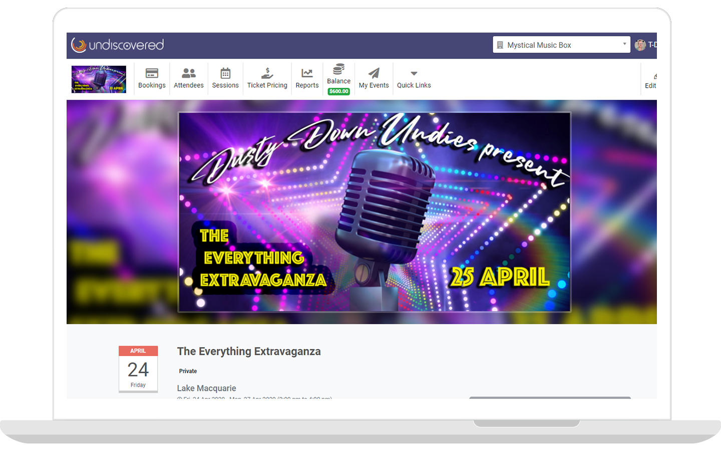Click the Attendees people icon

tap(189, 73)
